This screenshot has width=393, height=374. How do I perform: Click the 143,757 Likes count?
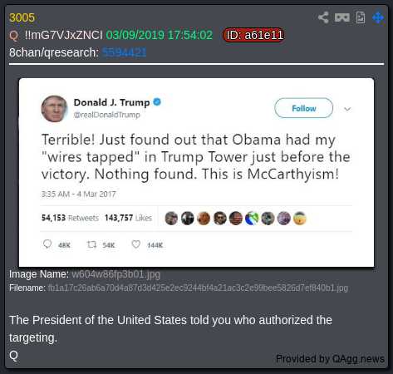click(x=128, y=218)
